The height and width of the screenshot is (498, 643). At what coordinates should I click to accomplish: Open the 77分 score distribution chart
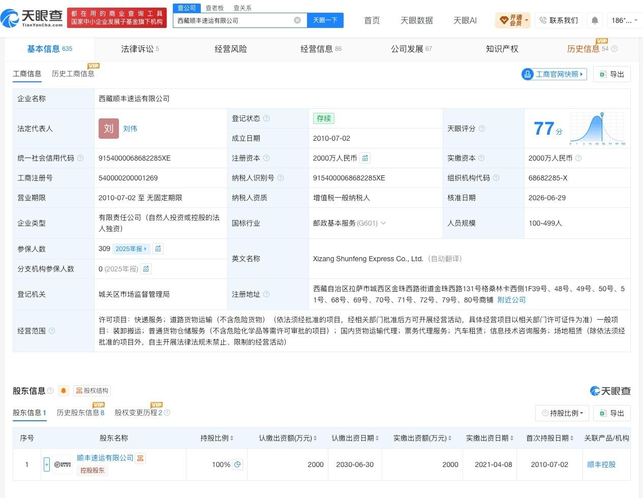click(x=598, y=129)
